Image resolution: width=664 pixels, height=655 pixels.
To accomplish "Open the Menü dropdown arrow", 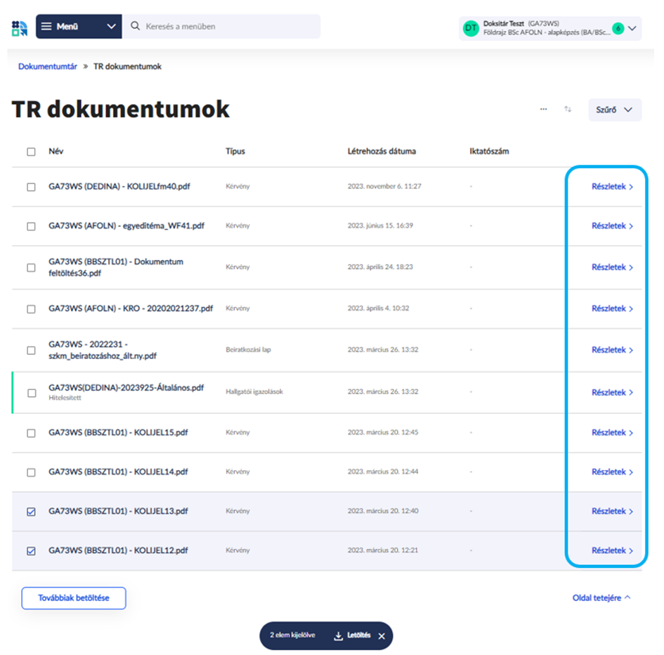I will coord(111,27).
